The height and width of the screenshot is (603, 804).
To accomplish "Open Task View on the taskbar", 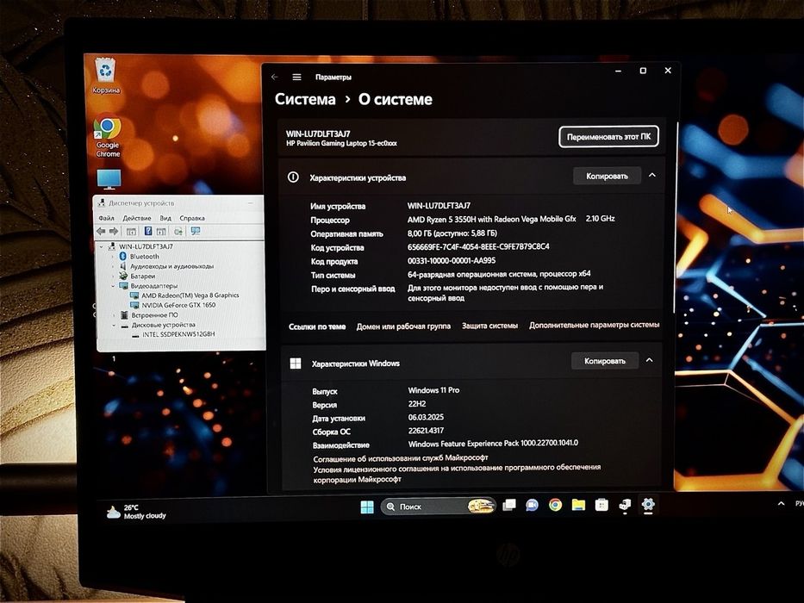I will click(x=509, y=506).
